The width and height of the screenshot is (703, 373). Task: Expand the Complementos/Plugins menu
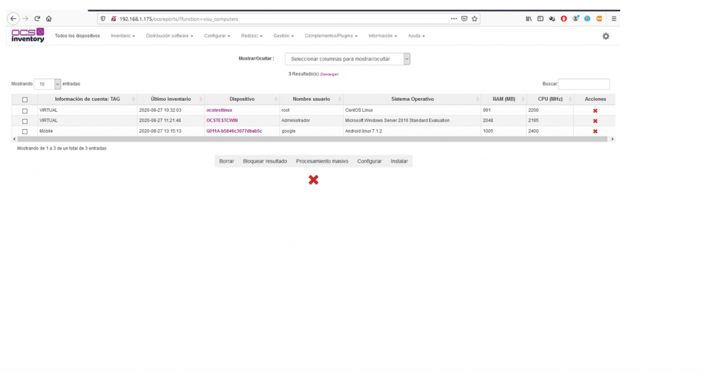[332, 36]
